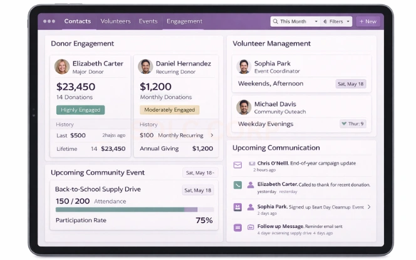Open Michael Davis's avatar
416x260 pixels.
coord(244,107)
